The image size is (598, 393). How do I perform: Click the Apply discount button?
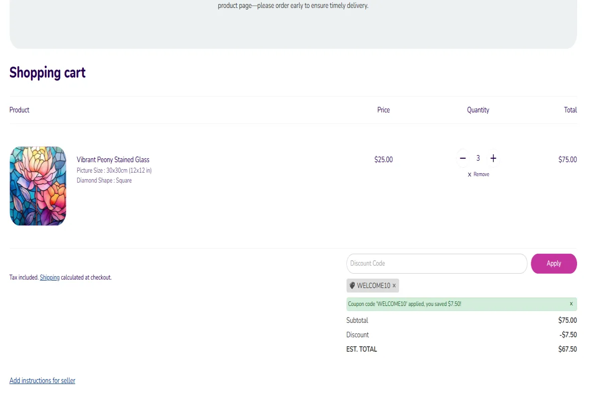click(554, 264)
